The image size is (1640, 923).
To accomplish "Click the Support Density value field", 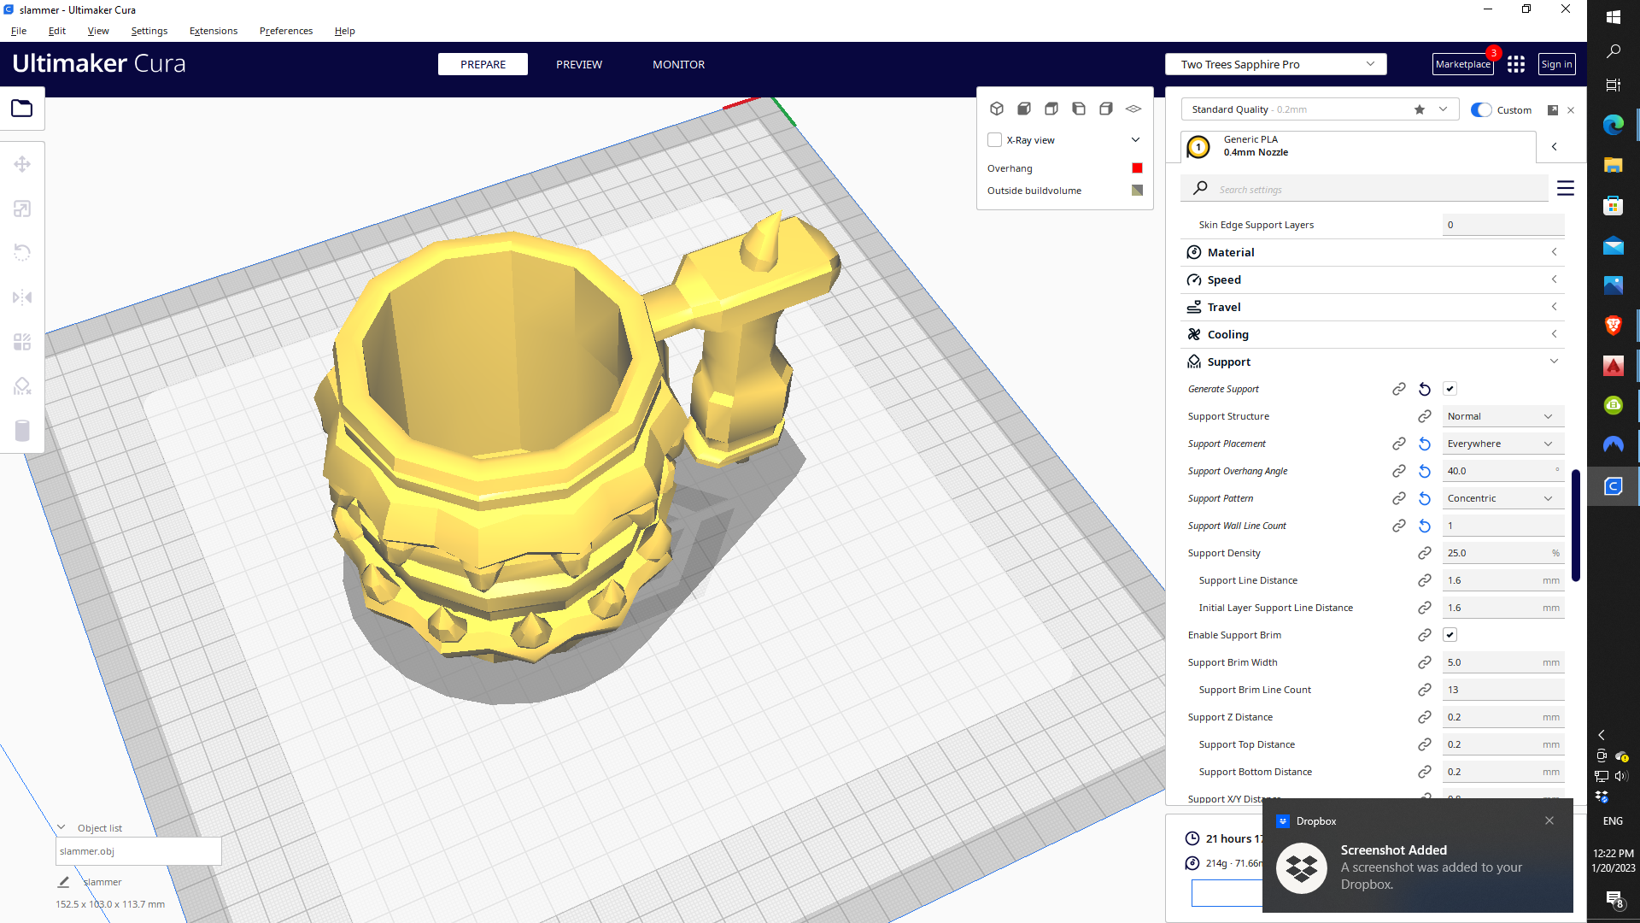I will (x=1503, y=553).
